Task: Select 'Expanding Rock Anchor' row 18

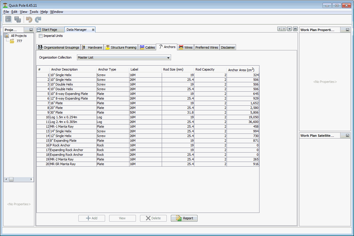Action: [x=148, y=155]
